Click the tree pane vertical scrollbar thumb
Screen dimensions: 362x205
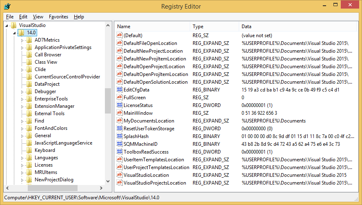coord(108,101)
